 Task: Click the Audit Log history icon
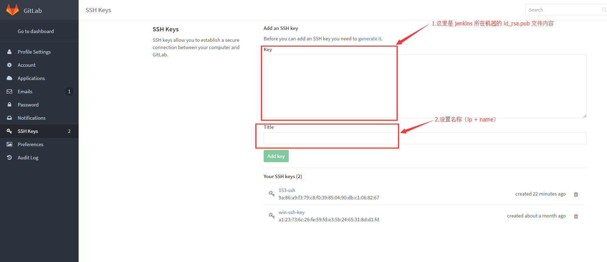(x=9, y=158)
